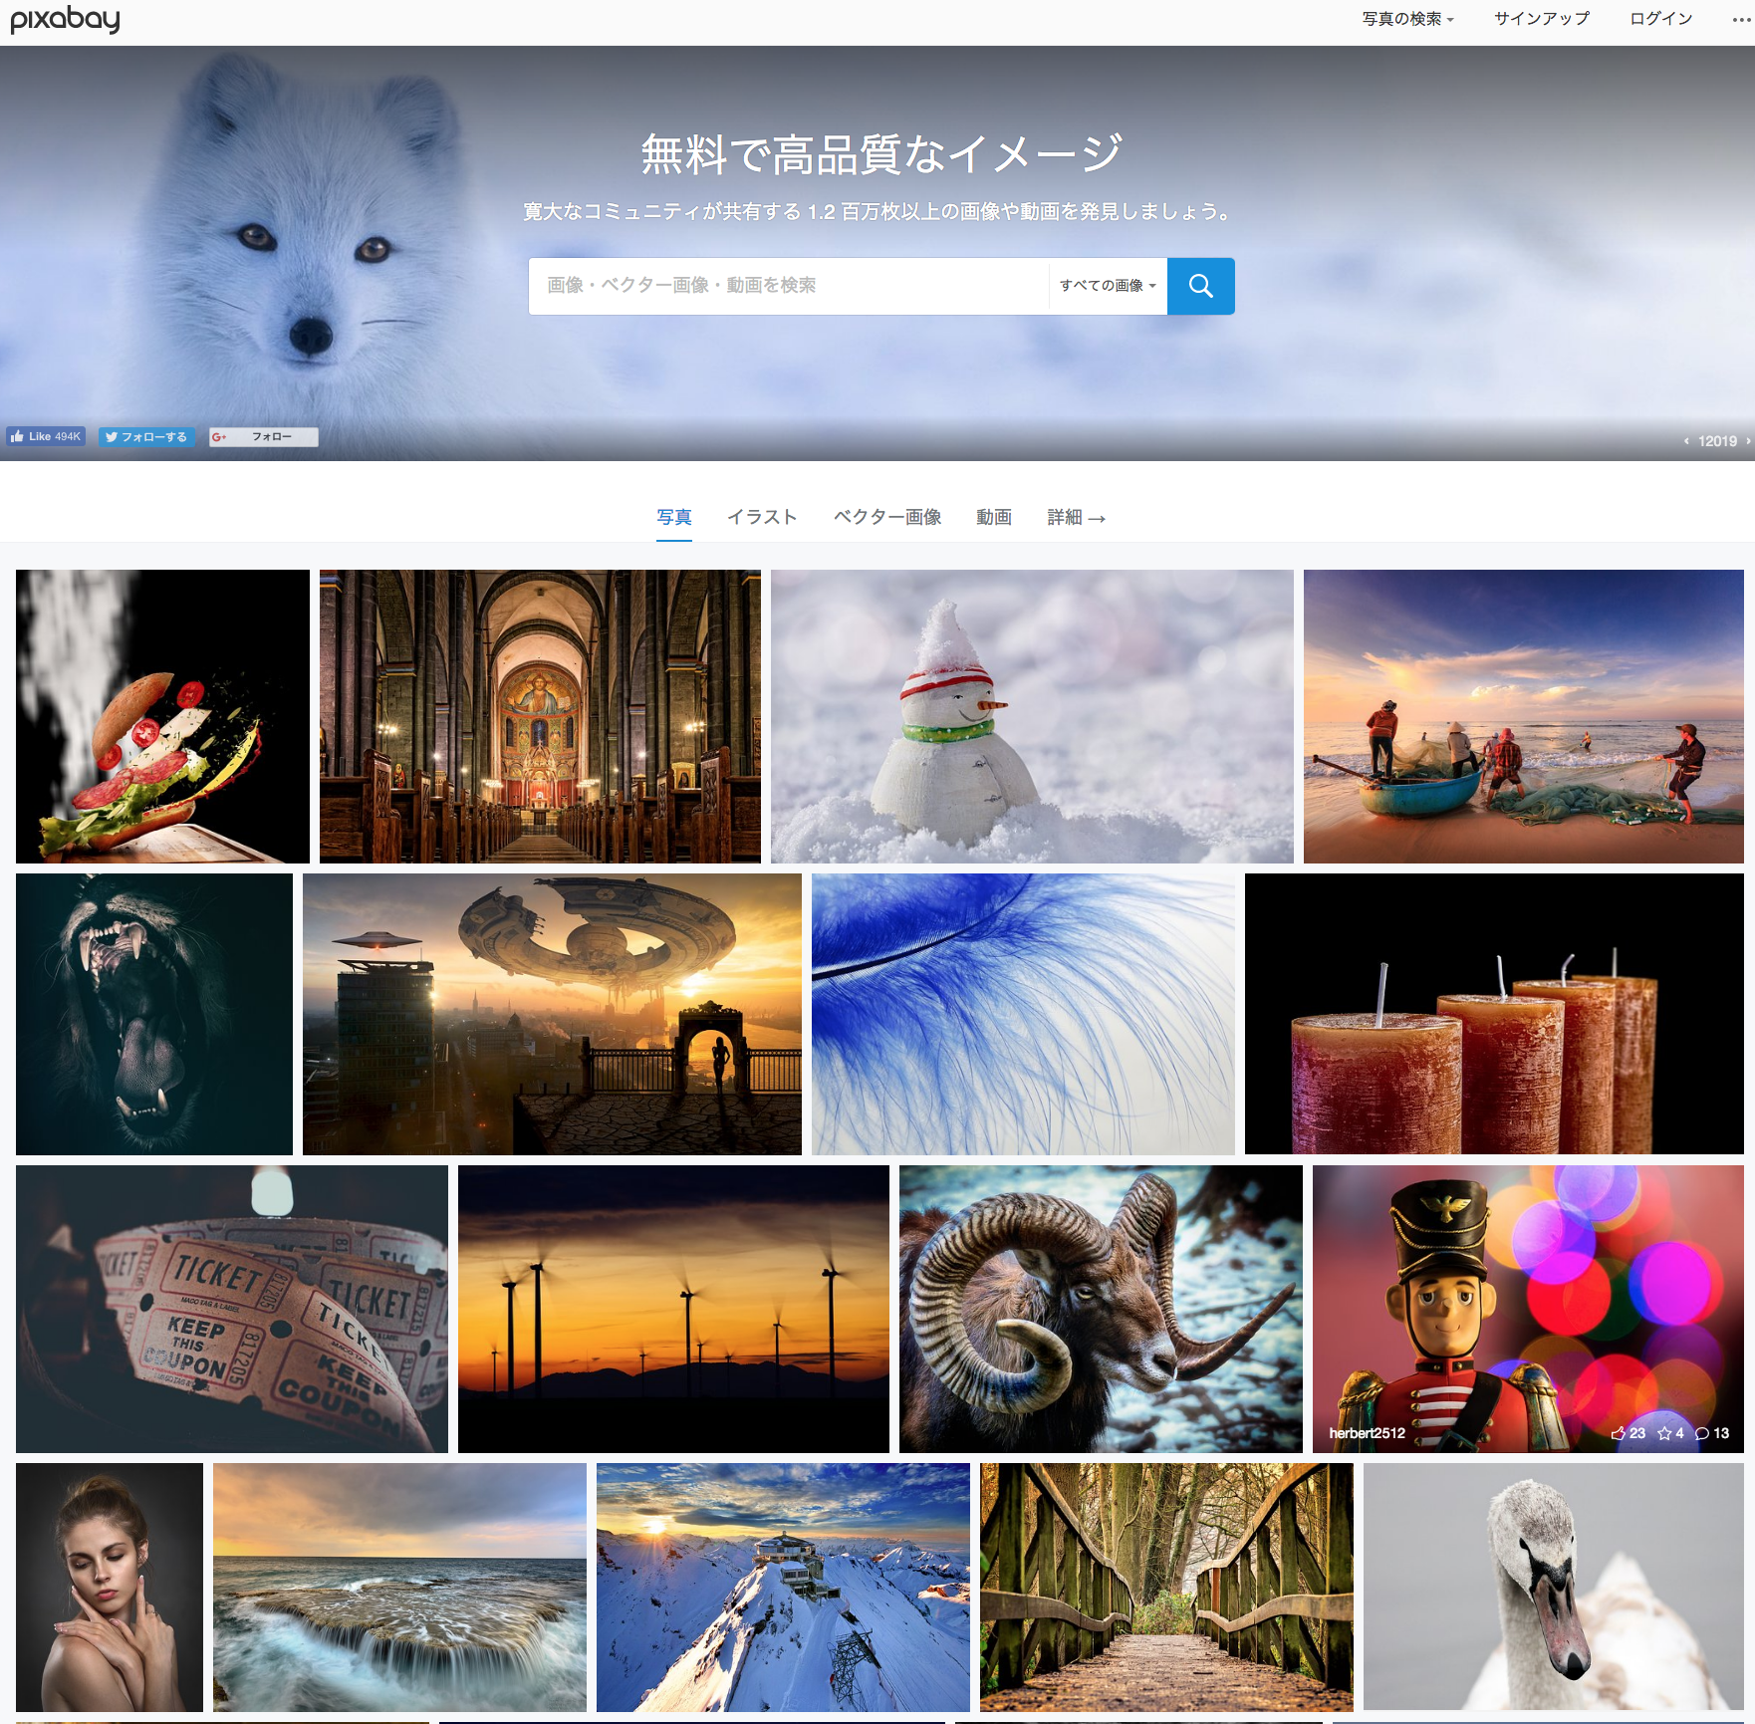Open the snowman photo thumbnail
The image size is (1755, 1724).
coord(1031,716)
